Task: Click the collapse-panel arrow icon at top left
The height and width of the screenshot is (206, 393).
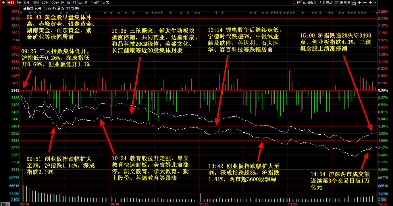Action: pyautogui.click(x=3, y=3)
